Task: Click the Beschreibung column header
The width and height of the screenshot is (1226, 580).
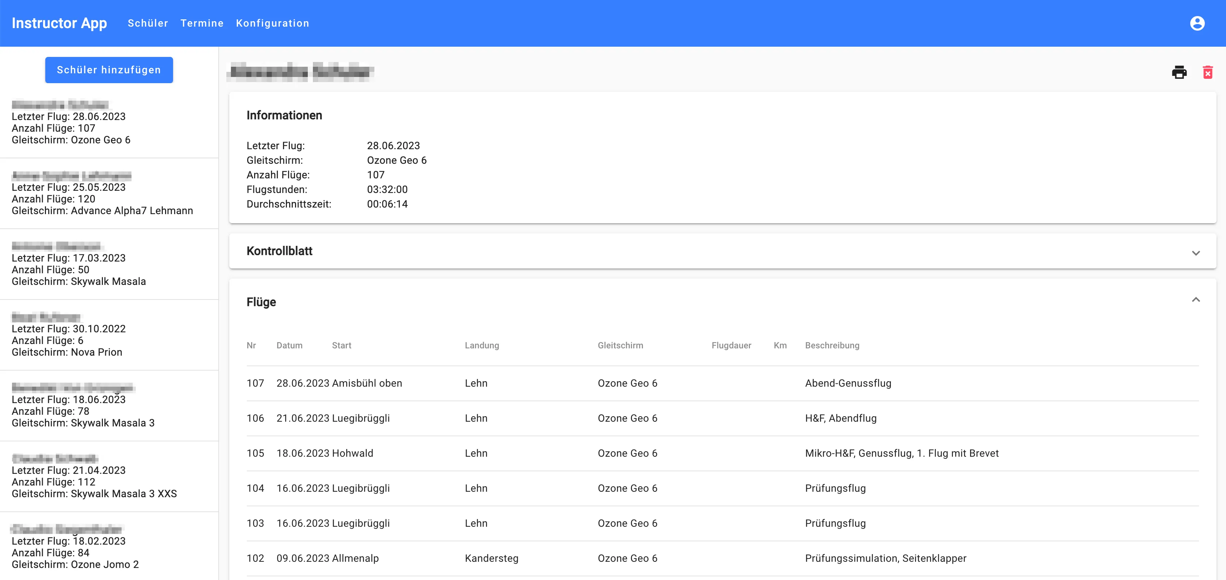Action: [x=832, y=345]
